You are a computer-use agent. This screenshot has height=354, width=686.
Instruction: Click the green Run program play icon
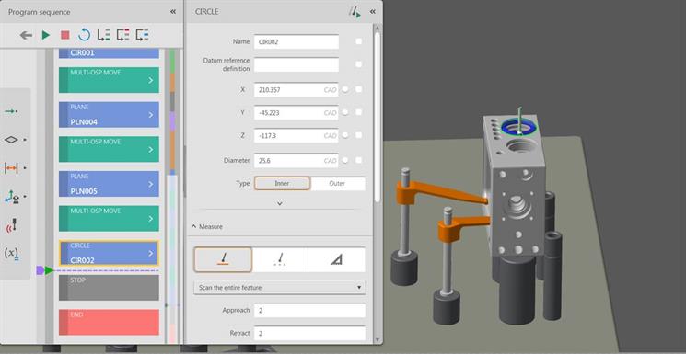click(46, 35)
